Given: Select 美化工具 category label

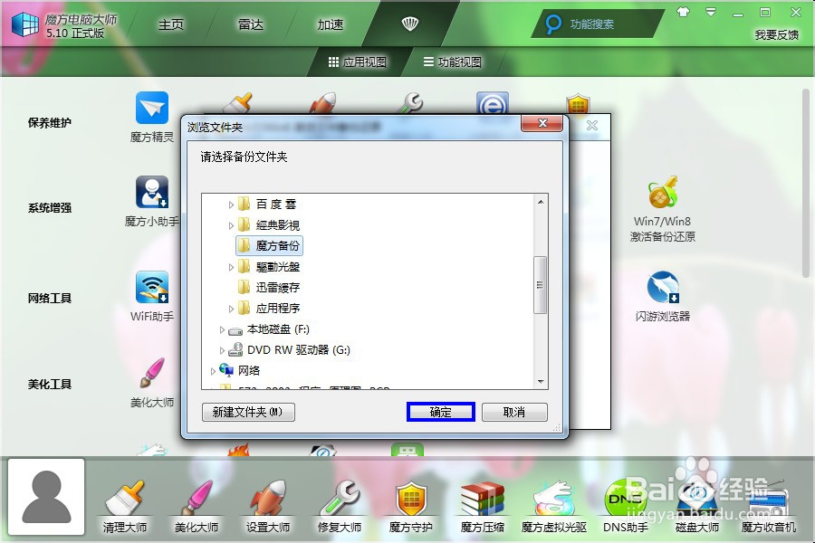Looking at the screenshot, I should [50, 385].
